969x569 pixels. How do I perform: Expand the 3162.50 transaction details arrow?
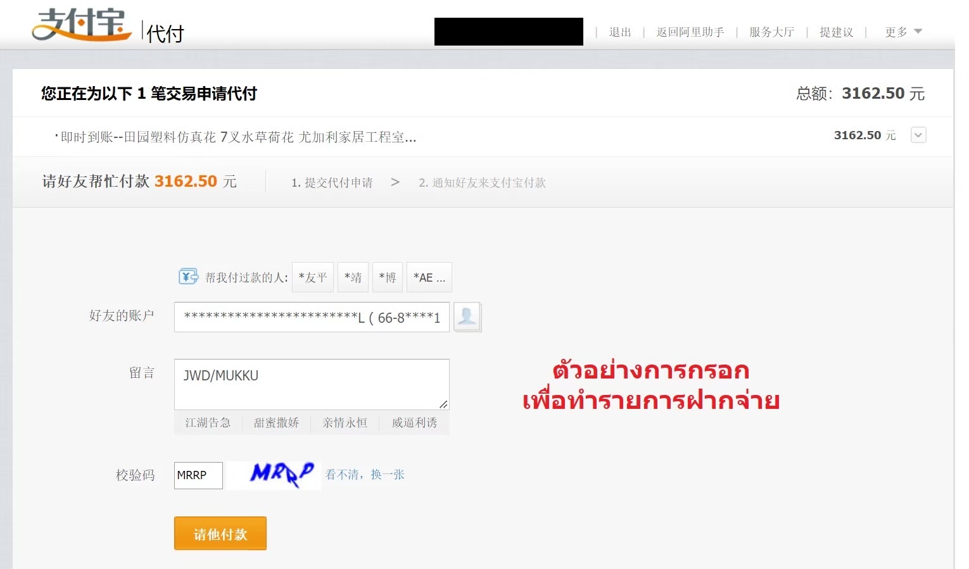pos(918,135)
